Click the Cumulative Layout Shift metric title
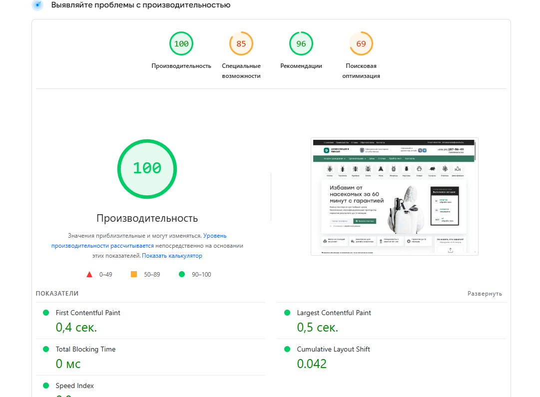This screenshot has height=397, width=540. 333,349
